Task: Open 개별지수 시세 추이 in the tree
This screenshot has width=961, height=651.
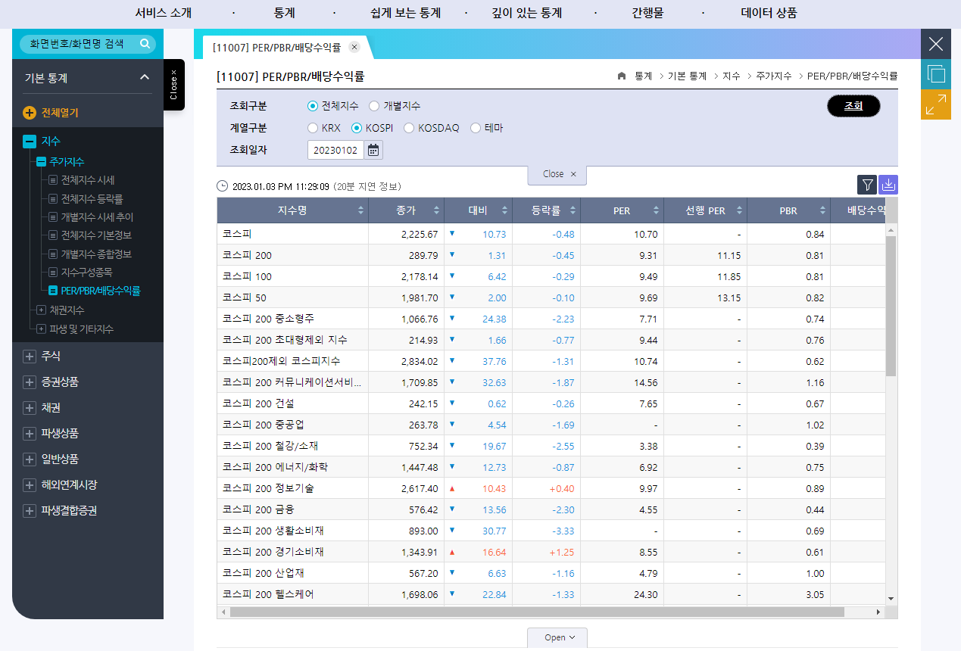Action: coord(97,216)
